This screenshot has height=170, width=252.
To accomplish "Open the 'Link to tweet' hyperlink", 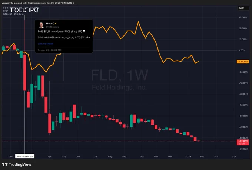I will coord(45,44).
